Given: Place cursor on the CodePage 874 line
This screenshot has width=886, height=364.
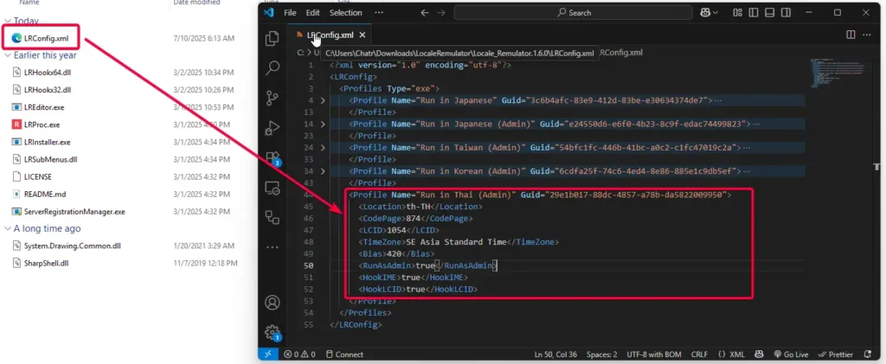Looking at the screenshot, I should pos(416,219).
